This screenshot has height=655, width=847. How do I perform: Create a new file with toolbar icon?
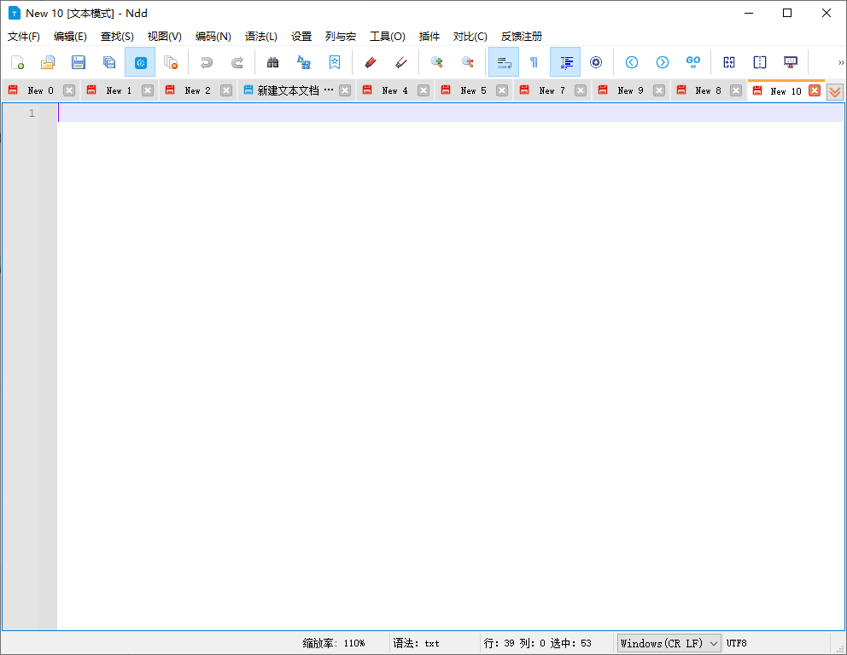click(x=17, y=62)
